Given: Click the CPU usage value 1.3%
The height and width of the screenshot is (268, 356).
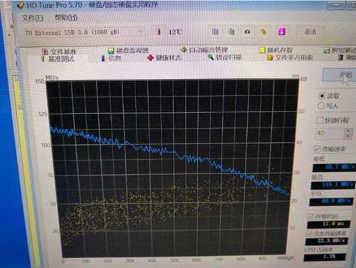Looking at the screenshot, I should click(325, 257).
